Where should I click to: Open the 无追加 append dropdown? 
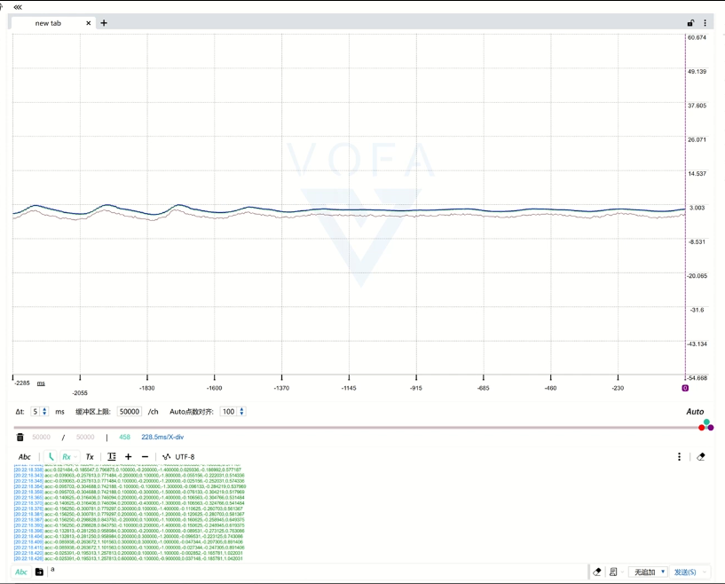pos(649,572)
